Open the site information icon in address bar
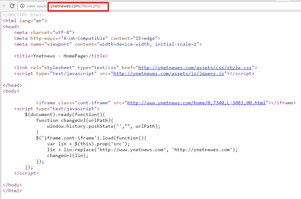This screenshot has height=199, width=301. (22, 6)
